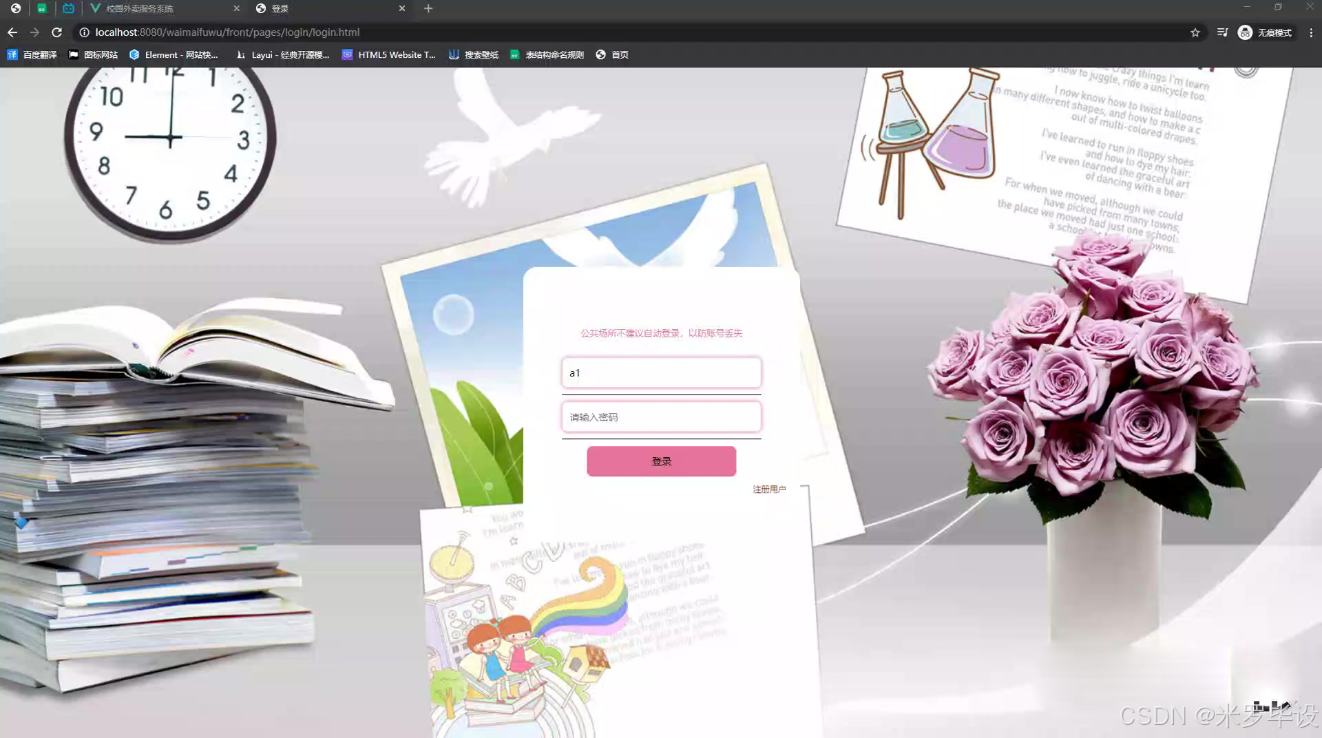This screenshot has height=738, width=1322.
Task: Open the HTML5 Website T... bookmark
Action: tap(389, 54)
